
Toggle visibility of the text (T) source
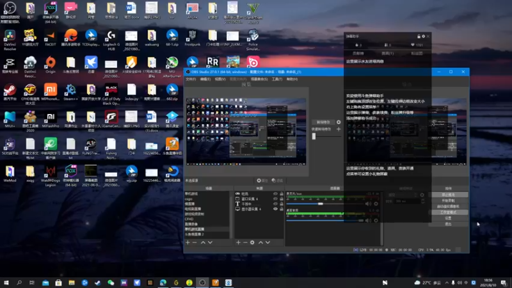(275, 204)
